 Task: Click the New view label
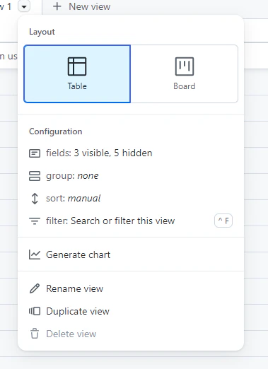click(x=89, y=6)
